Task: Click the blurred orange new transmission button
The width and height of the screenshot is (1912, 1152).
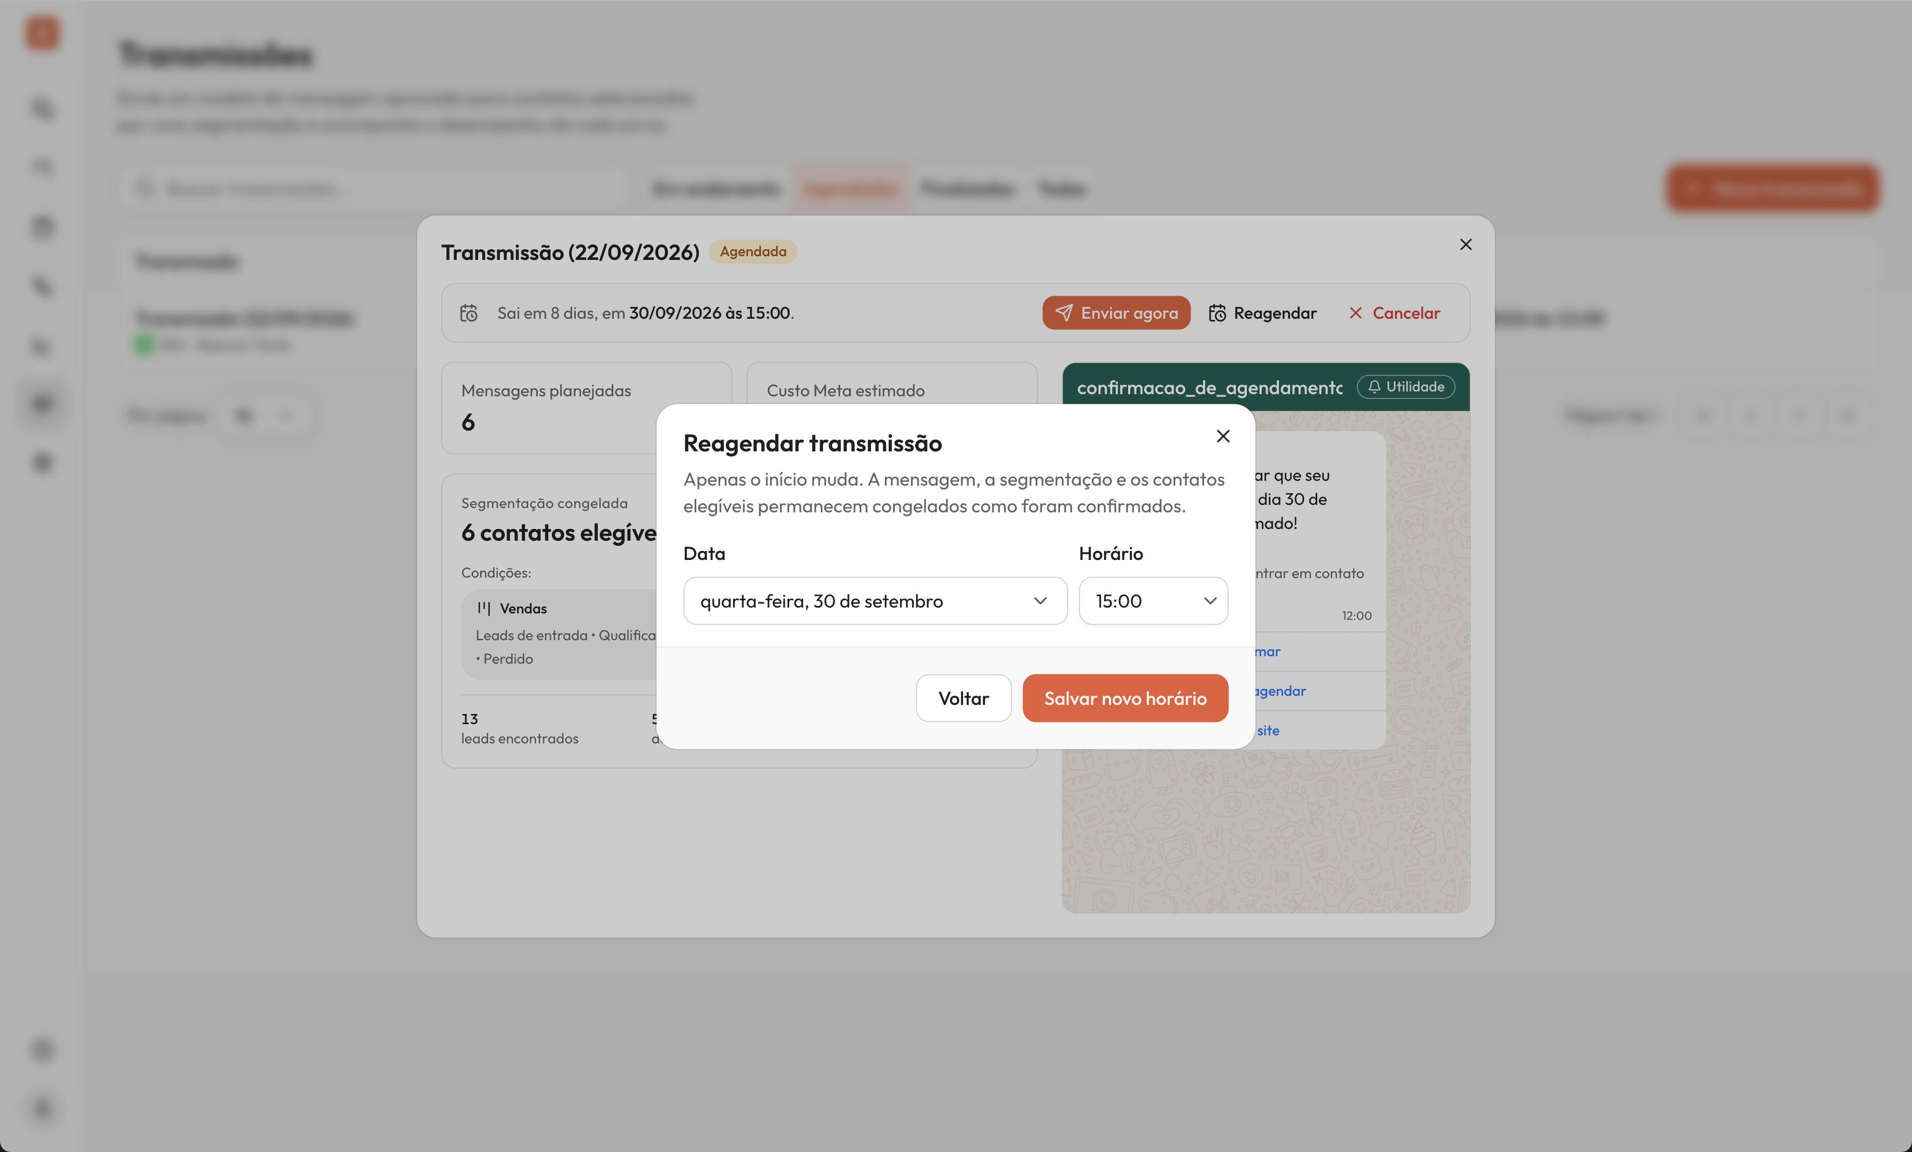Action: click(1772, 188)
